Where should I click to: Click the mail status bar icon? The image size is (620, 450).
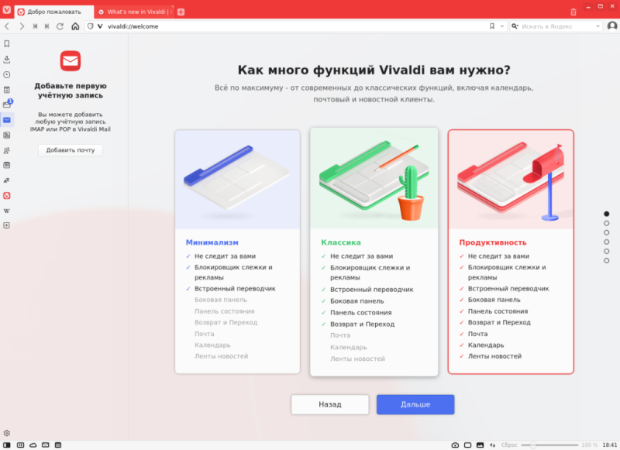(x=46, y=445)
